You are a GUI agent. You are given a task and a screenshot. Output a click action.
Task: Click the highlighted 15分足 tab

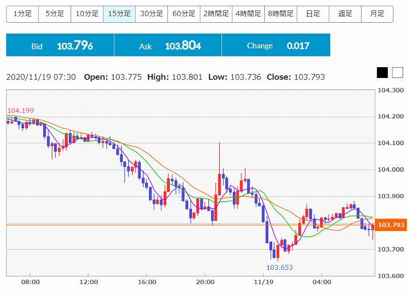(x=119, y=14)
